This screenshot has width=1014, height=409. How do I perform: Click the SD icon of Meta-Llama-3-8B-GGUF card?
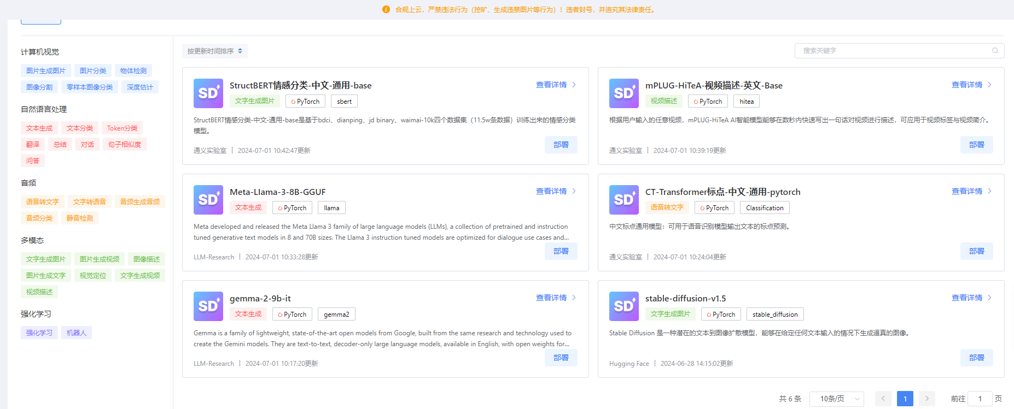coord(208,200)
